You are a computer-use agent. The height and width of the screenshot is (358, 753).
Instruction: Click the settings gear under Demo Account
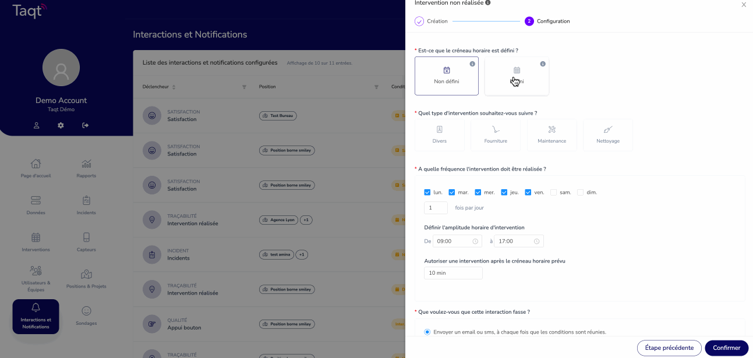61,125
